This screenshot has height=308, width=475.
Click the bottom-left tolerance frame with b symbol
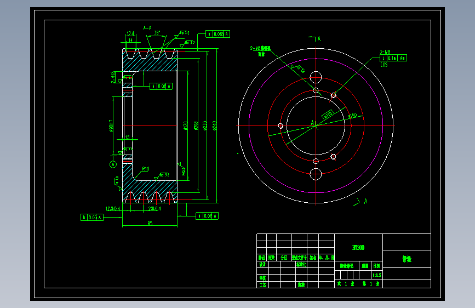pos(92,218)
